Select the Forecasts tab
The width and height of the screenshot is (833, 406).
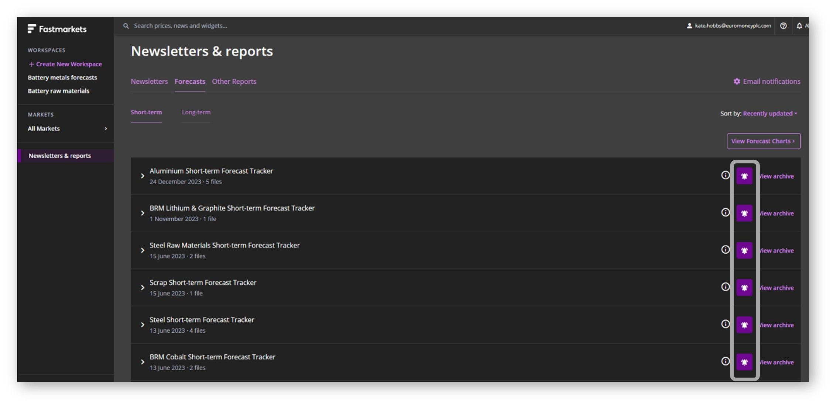point(190,81)
